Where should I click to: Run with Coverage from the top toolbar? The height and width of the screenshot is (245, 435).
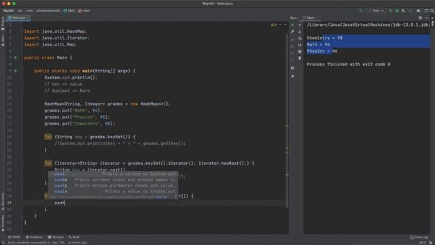(403, 11)
